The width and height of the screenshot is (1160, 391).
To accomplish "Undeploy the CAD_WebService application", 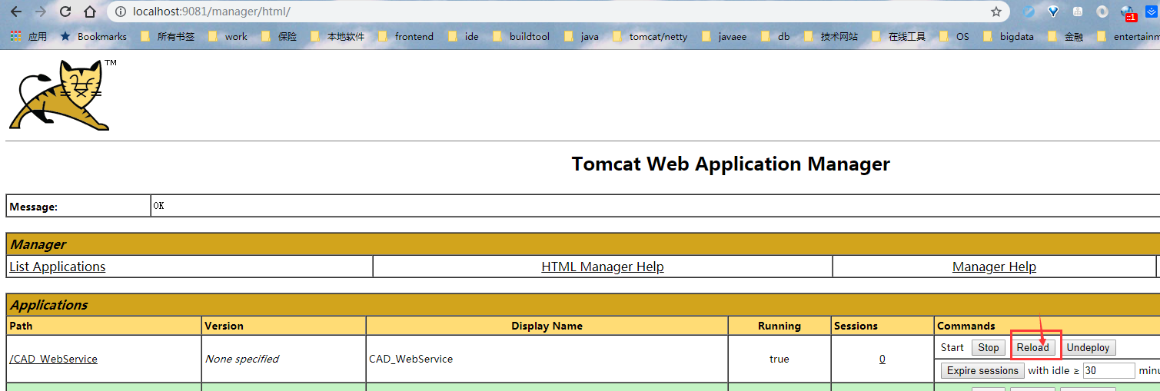I will coord(1088,348).
